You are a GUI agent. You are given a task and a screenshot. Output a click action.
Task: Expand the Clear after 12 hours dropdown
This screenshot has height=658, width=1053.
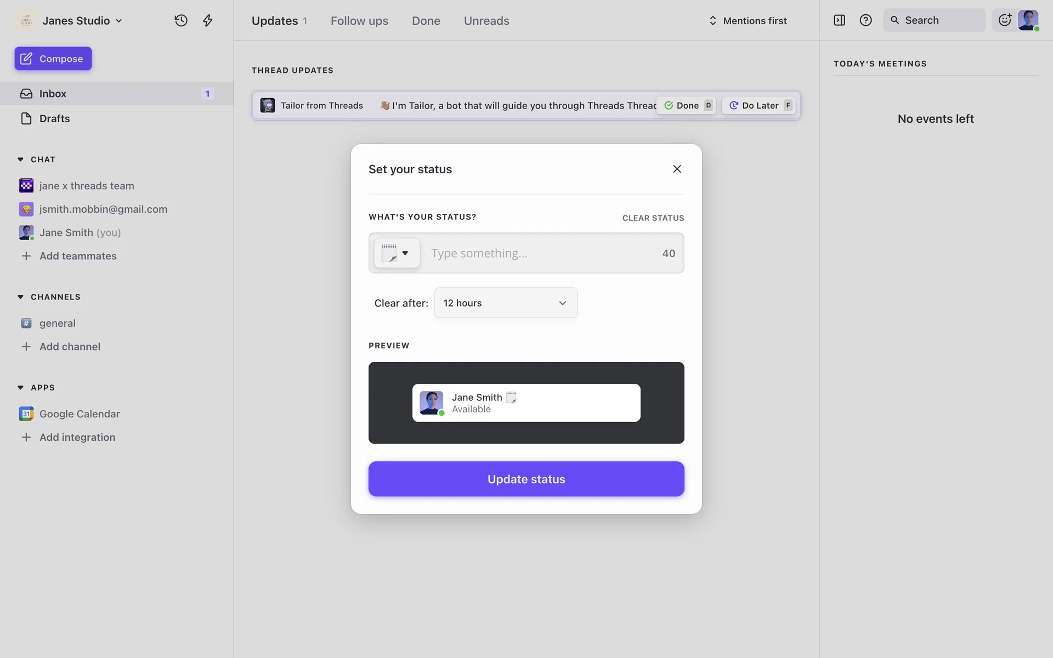[505, 303]
